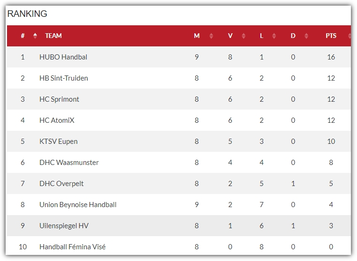Click the sort arrows beside PTS column
Image resolution: width=357 pixels, height=261 pixels.
pos(349,36)
